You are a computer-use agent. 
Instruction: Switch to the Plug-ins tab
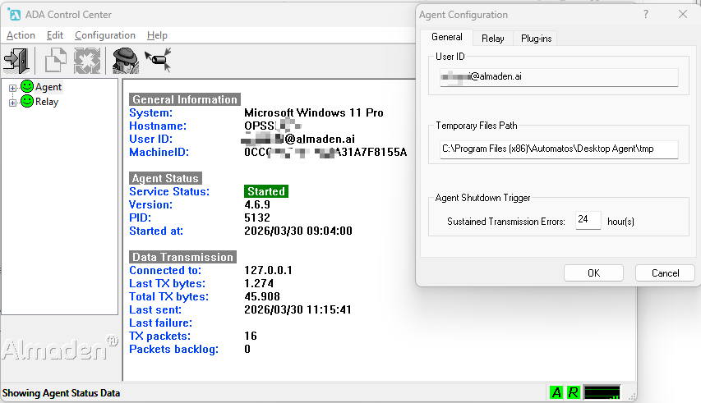point(535,38)
